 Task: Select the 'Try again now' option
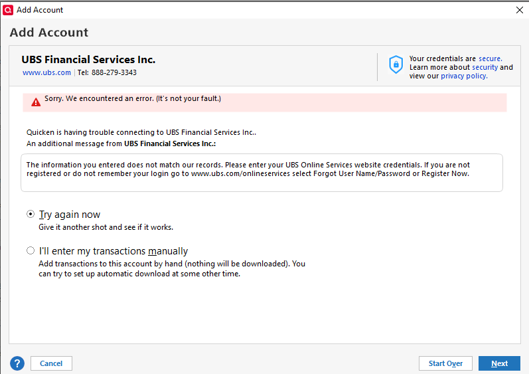point(31,215)
